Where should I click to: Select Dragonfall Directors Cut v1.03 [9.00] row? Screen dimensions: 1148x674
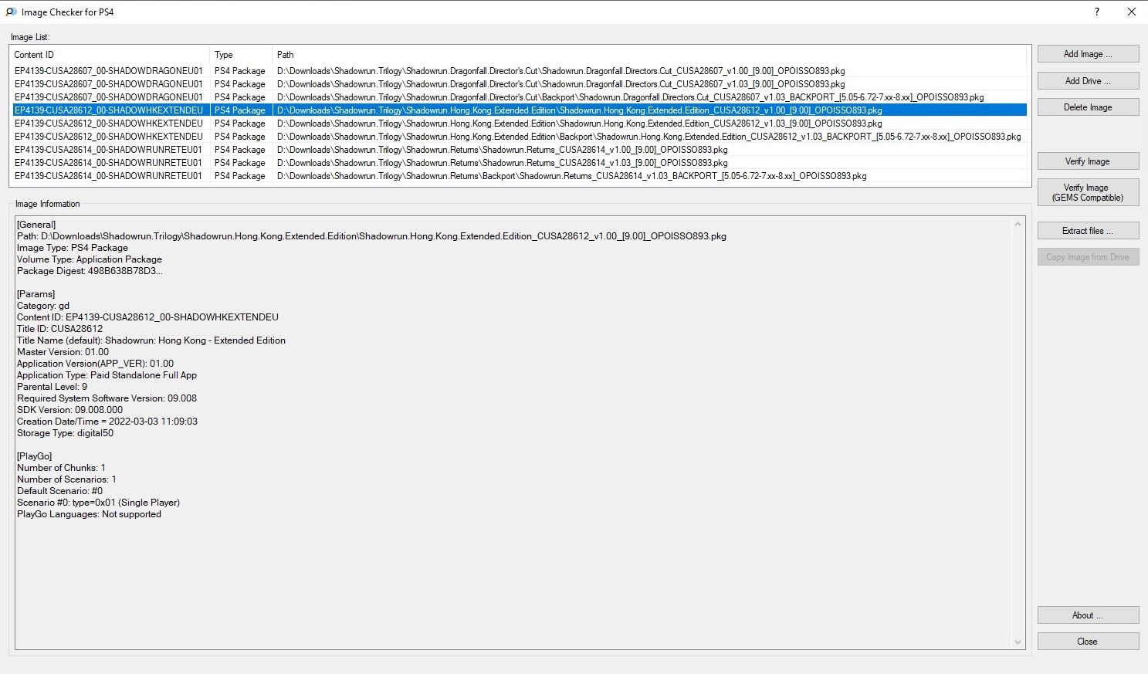519,84
